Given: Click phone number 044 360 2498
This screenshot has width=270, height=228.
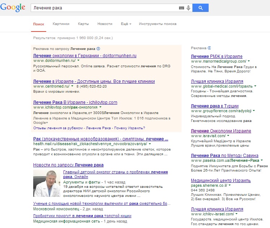Looking at the screenshot, I should click(x=202, y=190).
